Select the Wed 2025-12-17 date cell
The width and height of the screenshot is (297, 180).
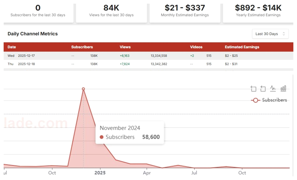click(x=22, y=56)
